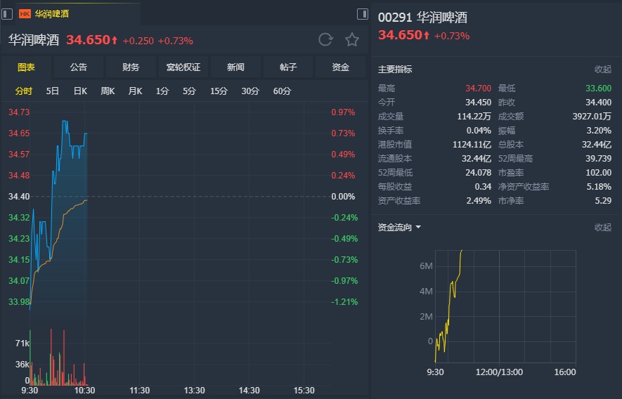622x399 pixels.
Task: Click the 昨收 value 34.400
Action: pos(598,103)
